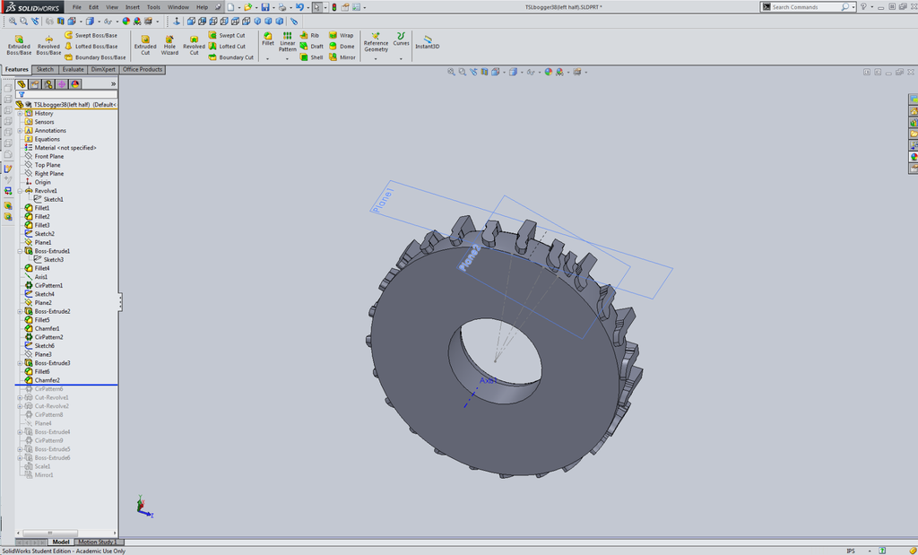
Task: Expand the Fillet dropdown arrow
Action: 267,58
